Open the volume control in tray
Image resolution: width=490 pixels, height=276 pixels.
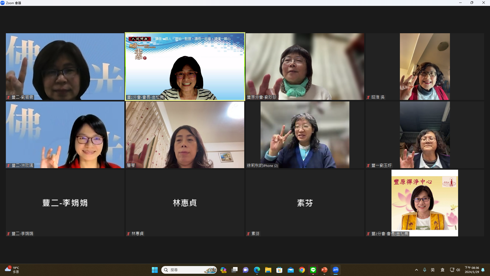point(458,270)
